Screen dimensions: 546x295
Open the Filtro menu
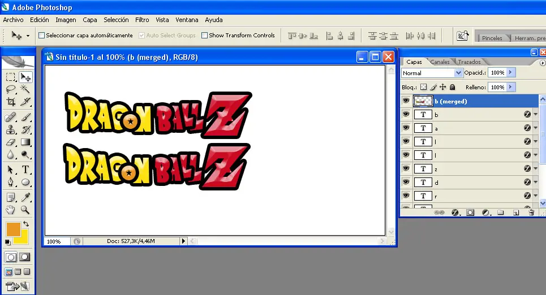pos(142,20)
